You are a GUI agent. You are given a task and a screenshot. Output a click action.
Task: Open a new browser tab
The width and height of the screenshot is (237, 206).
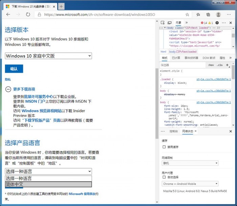point(61,6)
